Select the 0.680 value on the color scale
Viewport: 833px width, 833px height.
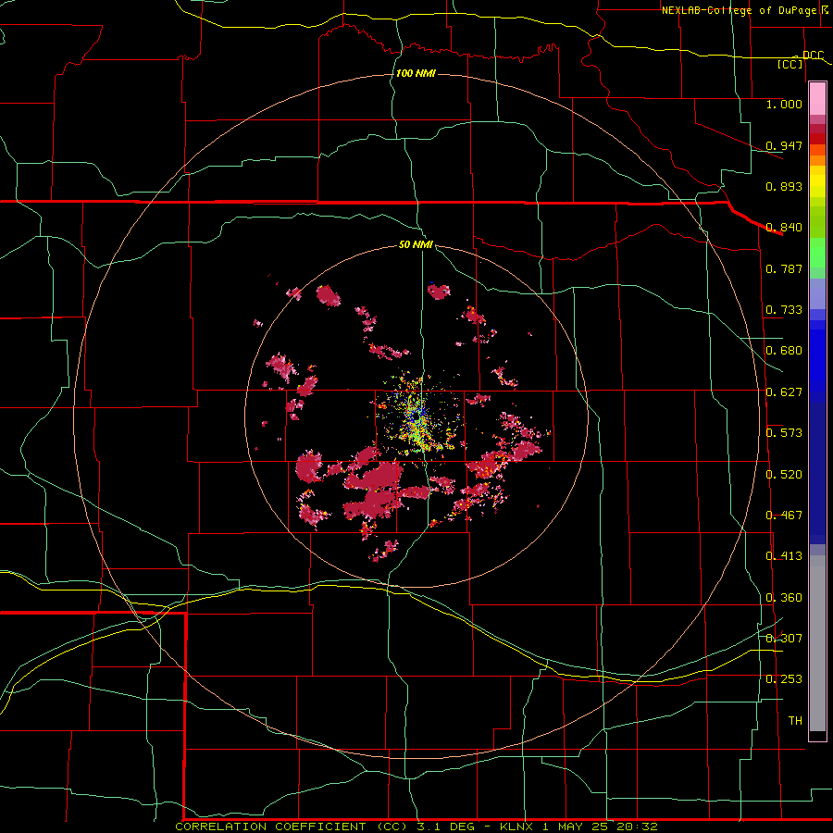(784, 351)
